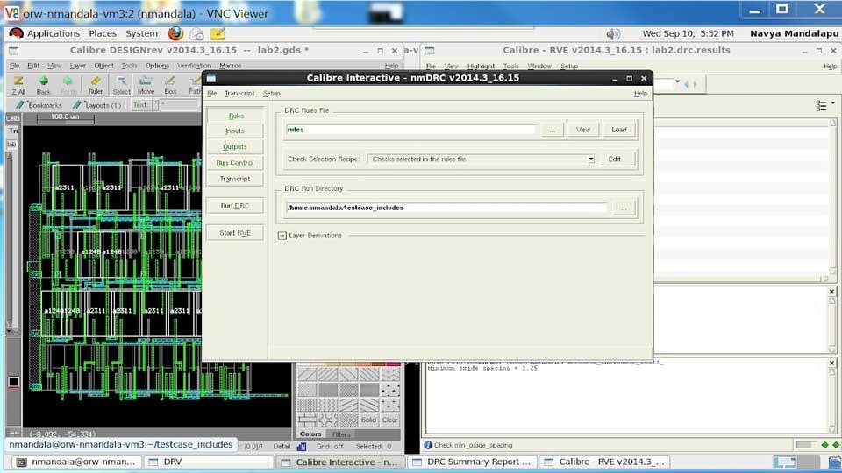Open the Highlight menu in Calibre RVE
Viewport: 842px width, 473px height.
[x=481, y=66]
